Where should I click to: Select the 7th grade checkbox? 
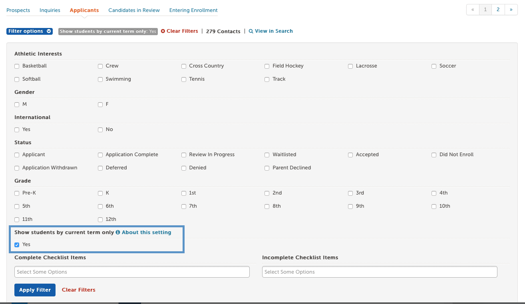pyautogui.click(x=184, y=207)
